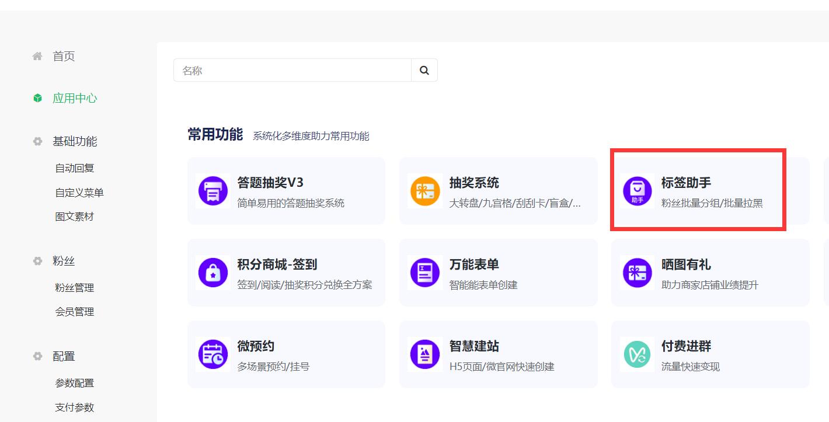Click the orange 抽奖系统 icon
Viewport: 829px width, 422px height.
point(425,191)
